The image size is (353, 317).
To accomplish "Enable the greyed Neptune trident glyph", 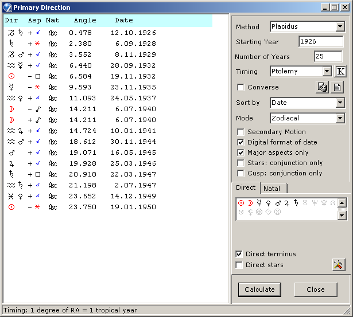I will coord(315,203).
